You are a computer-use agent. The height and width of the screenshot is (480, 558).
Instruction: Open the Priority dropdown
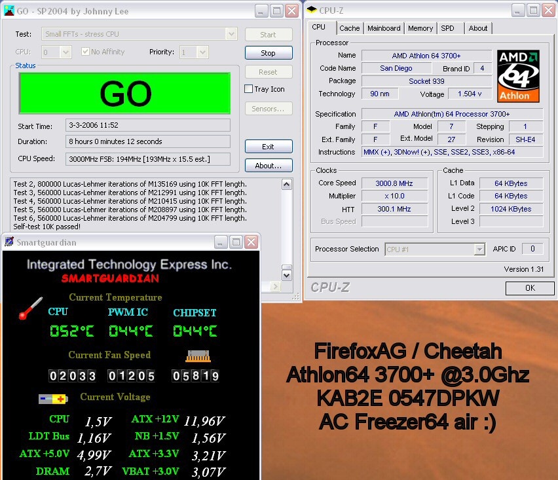[202, 52]
